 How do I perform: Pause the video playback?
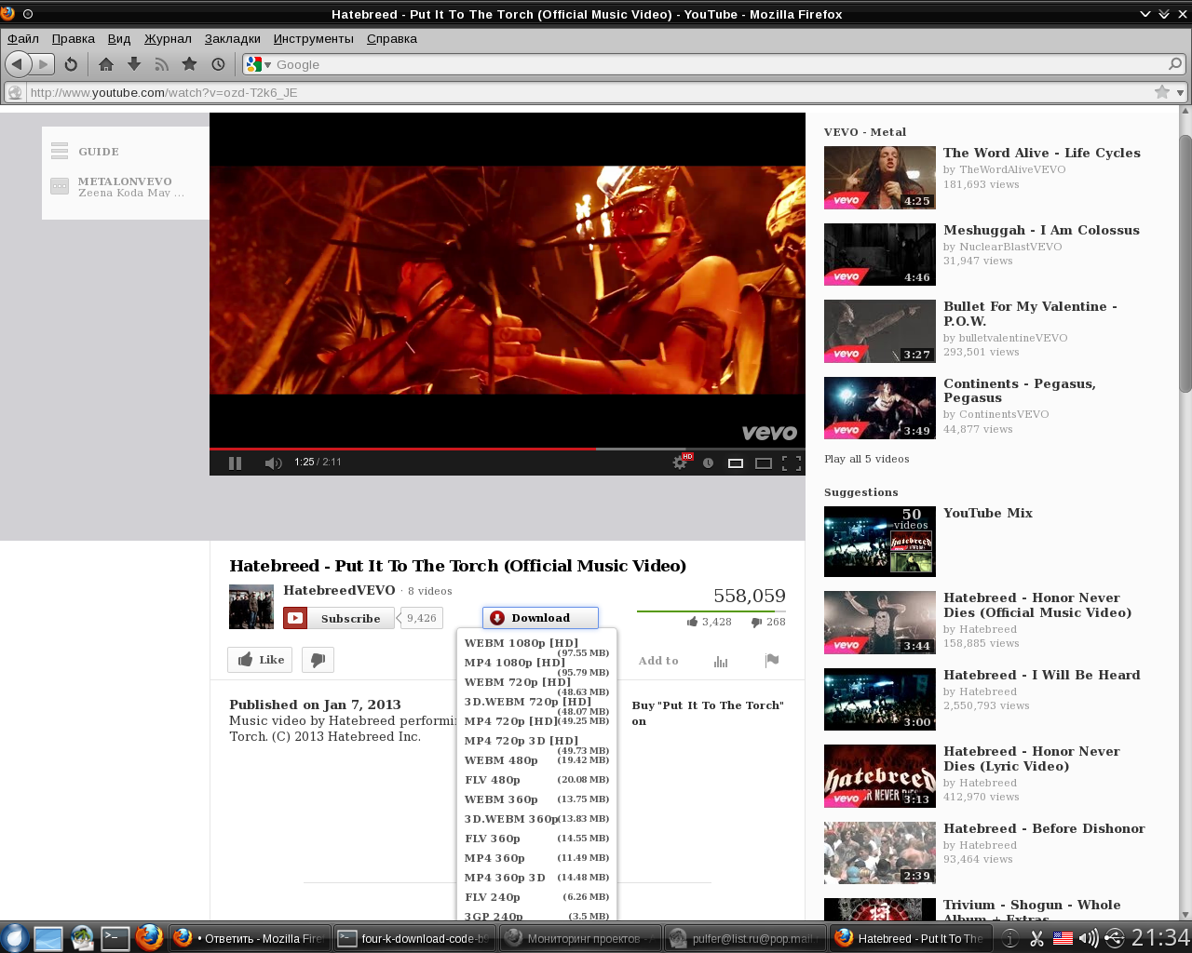[x=235, y=463]
